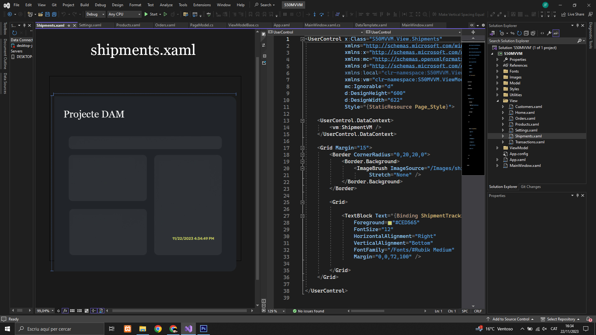The width and height of the screenshot is (596, 335).
Task: Toggle snapping to snaplines button
Action: click(x=94, y=310)
